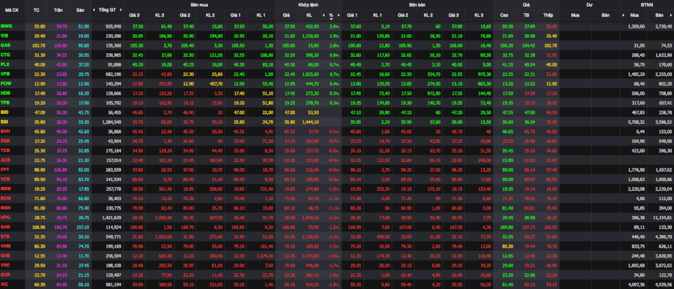Sort by Tổng GT column header
This screenshot has height=289, width=674.
point(107,9)
